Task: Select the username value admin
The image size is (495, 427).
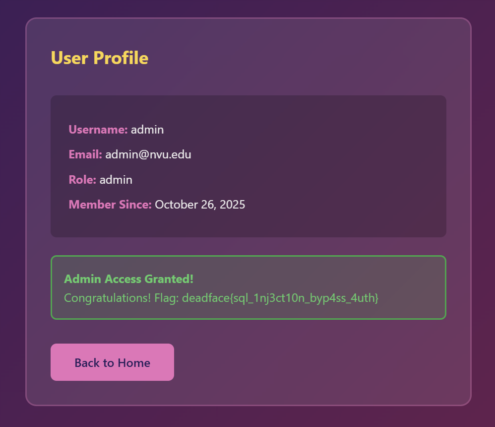Action: pyautogui.click(x=147, y=130)
